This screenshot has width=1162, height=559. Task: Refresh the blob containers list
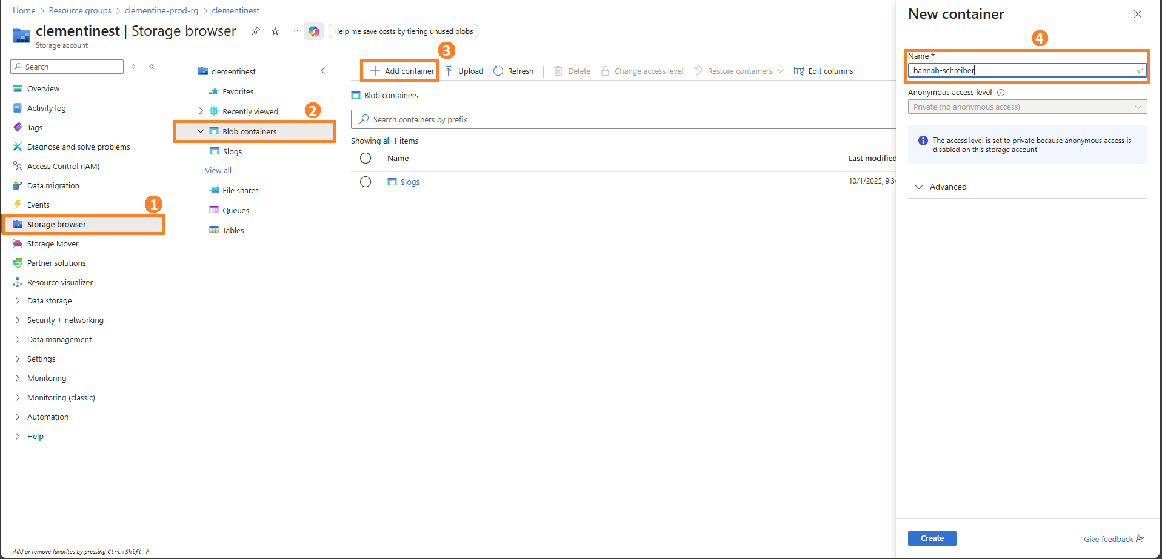click(513, 71)
